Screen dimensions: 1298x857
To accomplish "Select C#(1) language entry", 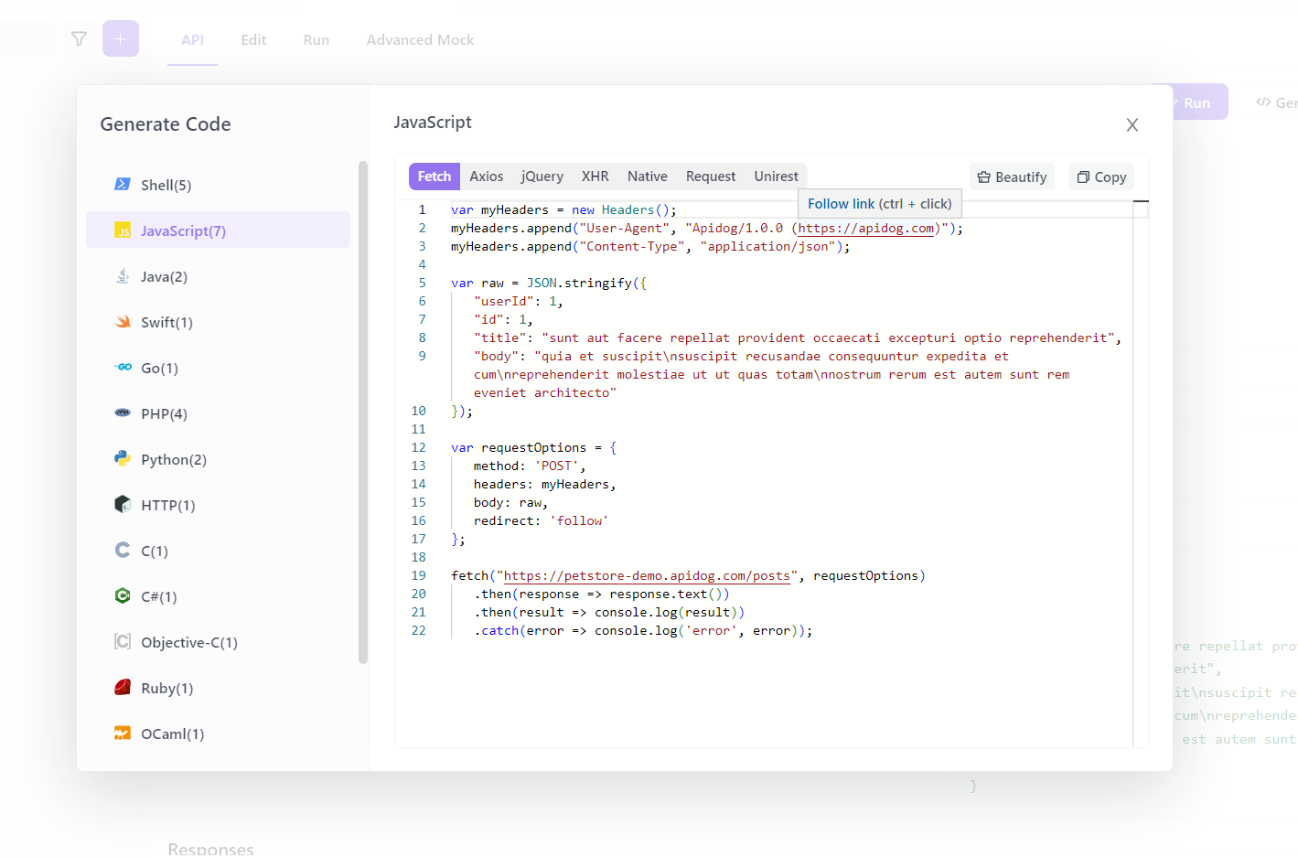I will point(218,596).
